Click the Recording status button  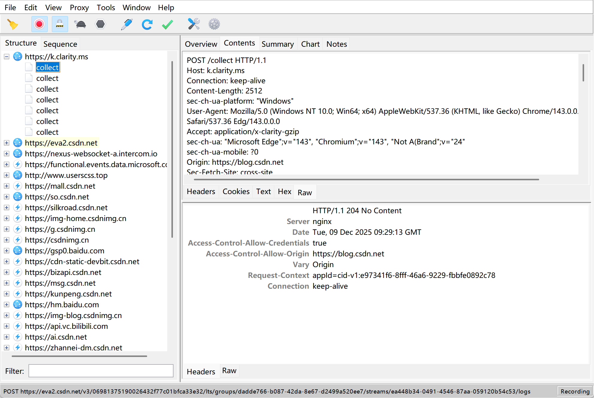575,391
